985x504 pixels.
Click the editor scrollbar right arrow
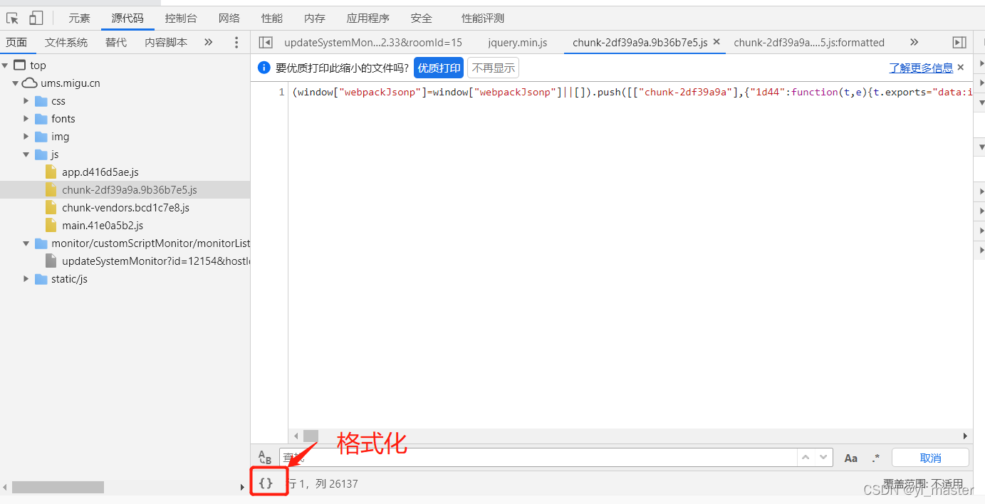point(966,436)
